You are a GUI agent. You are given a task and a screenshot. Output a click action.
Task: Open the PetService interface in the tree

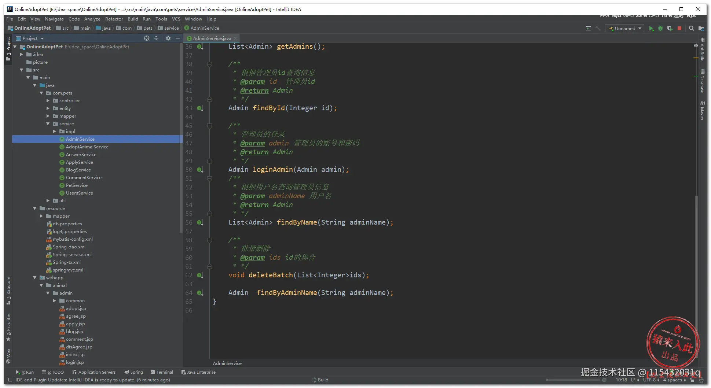(77, 185)
